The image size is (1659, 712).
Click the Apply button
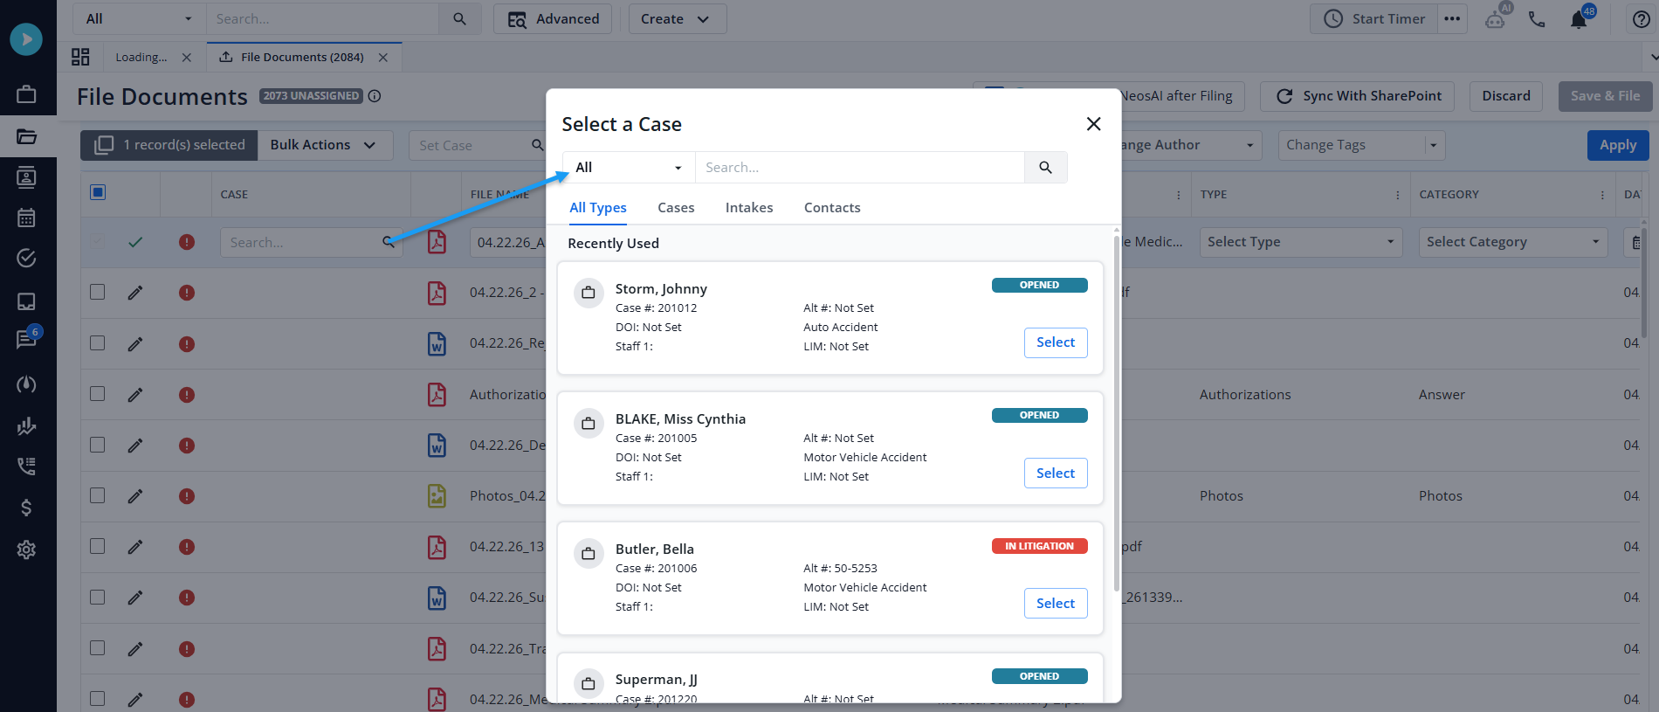[1618, 145]
